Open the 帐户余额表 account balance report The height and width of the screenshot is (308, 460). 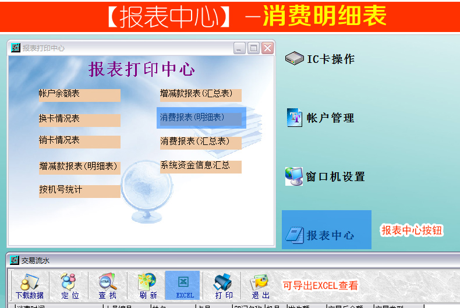(x=79, y=94)
